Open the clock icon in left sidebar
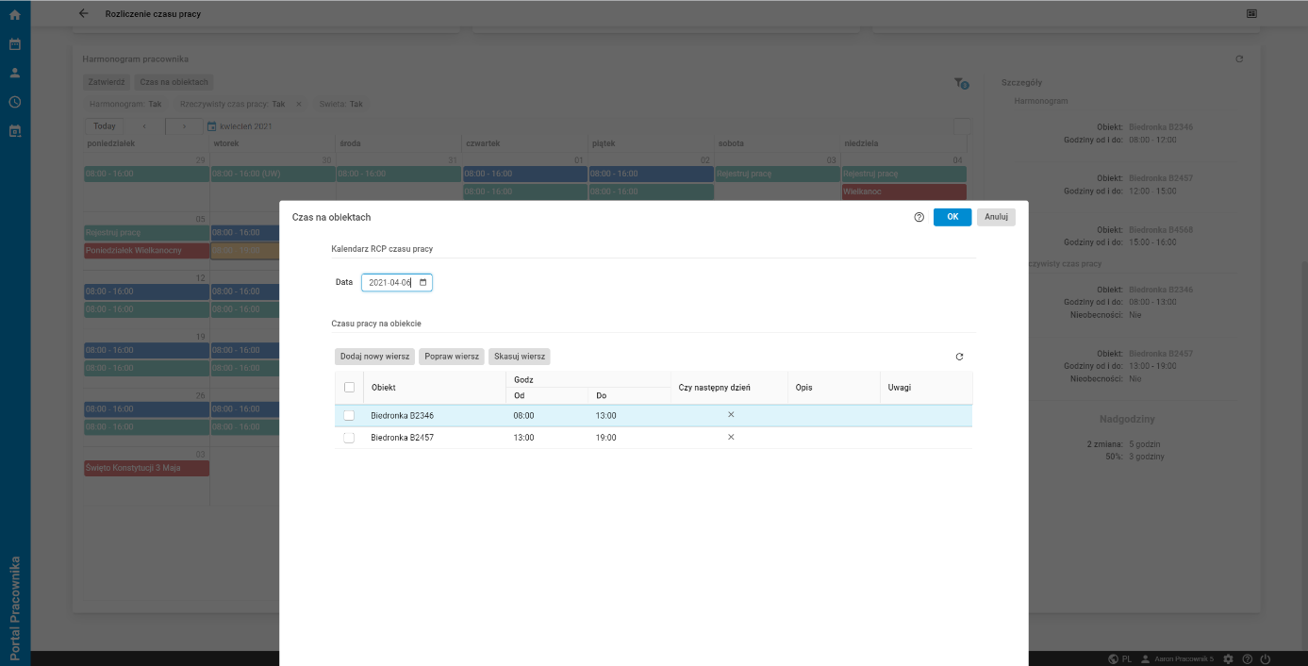 coord(15,102)
